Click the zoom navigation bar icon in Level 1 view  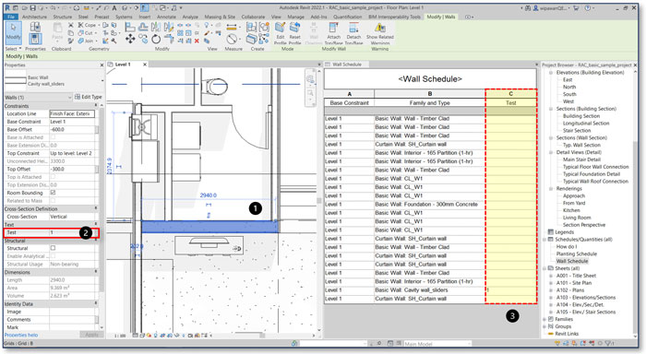(310, 93)
